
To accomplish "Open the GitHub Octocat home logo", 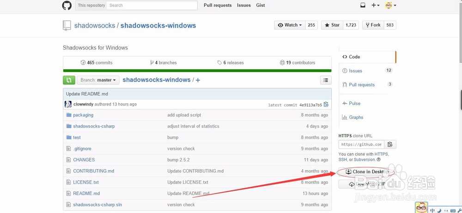I will pos(67,5).
